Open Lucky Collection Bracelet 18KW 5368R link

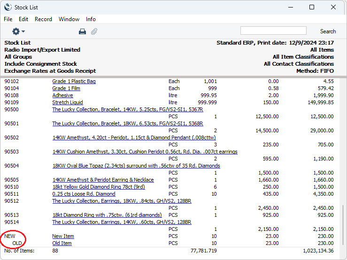coord(128,123)
